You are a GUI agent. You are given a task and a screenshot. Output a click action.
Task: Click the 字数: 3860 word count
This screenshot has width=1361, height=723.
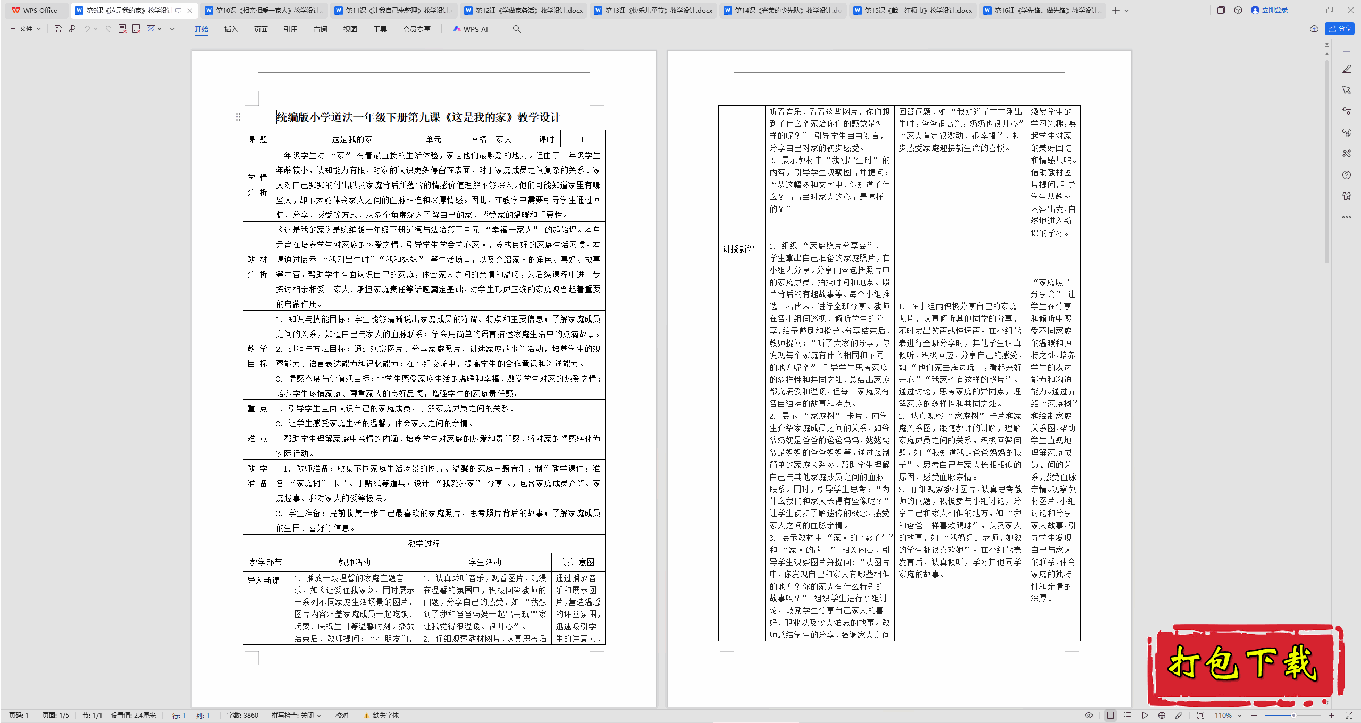(x=242, y=716)
